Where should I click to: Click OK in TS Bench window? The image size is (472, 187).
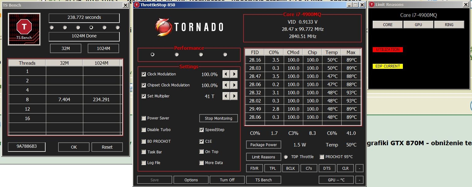point(74,147)
